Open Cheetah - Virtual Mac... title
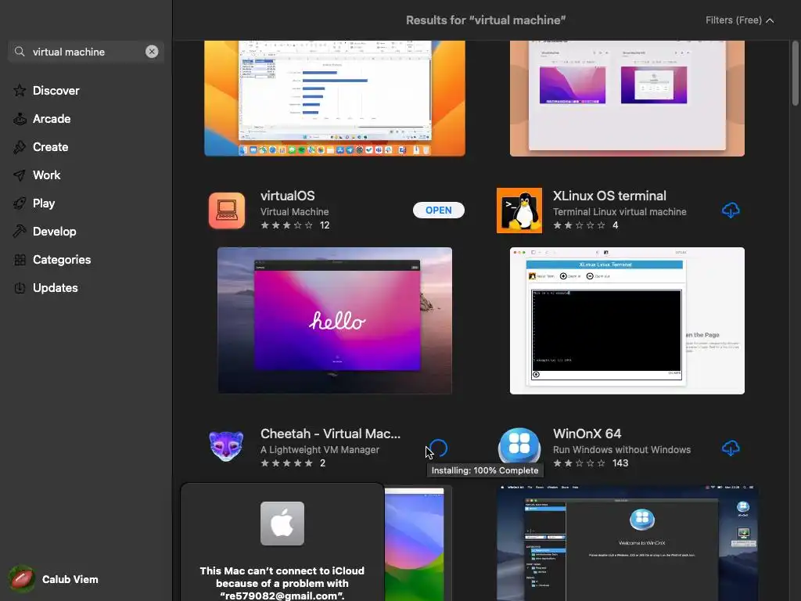This screenshot has width=801, height=601. coord(331,434)
